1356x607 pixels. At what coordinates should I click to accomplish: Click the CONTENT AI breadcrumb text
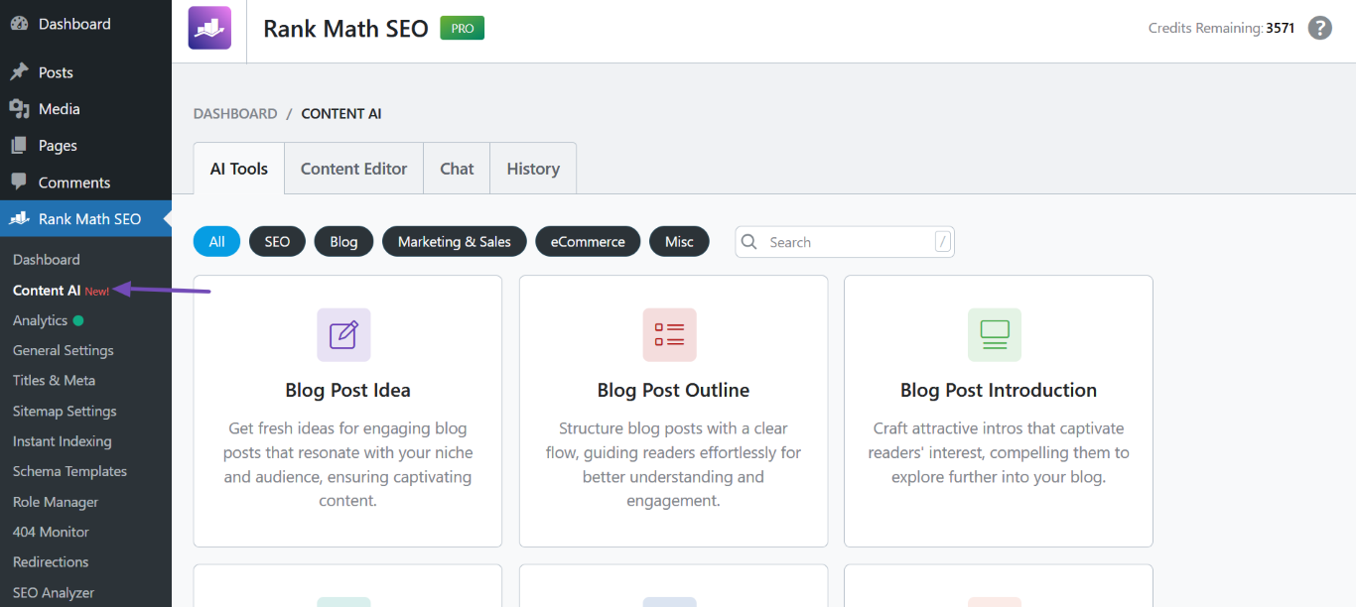(x=341, y=114)
